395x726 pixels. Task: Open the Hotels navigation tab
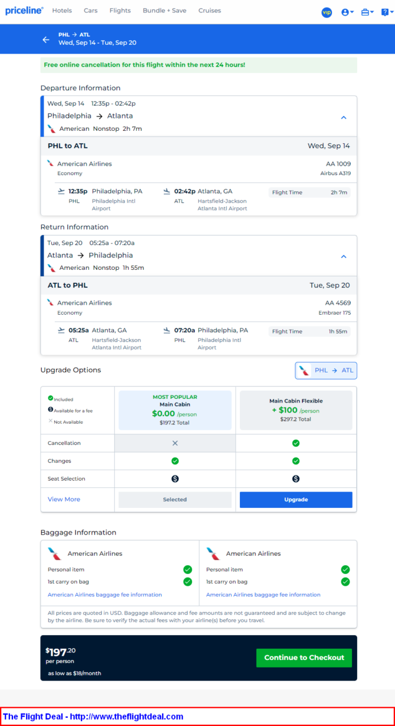pos(62,11)
